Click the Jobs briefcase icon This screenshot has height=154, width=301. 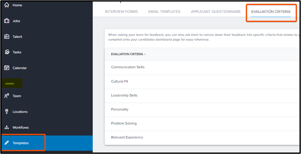(x=7, y=21)
